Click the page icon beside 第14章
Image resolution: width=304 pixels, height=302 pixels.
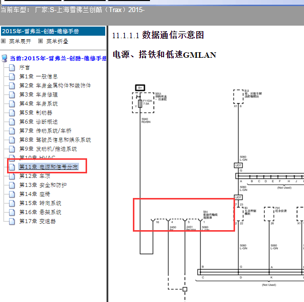click(12, 194)
